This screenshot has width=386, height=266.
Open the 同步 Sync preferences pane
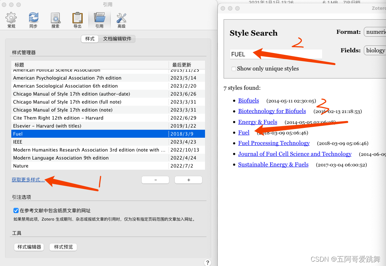pyautogui.click(x=33, y=20)
